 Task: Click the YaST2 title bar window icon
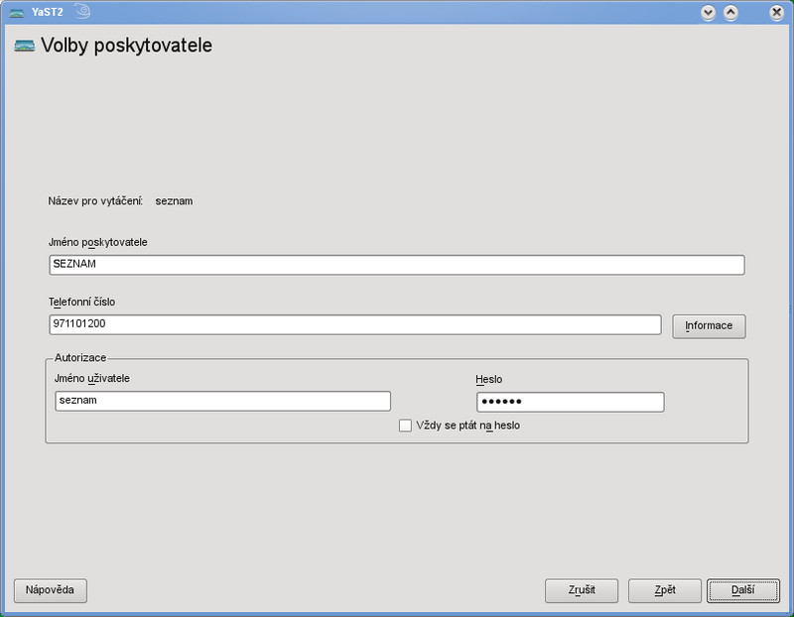pyautogui.click(x=16, y=12)
